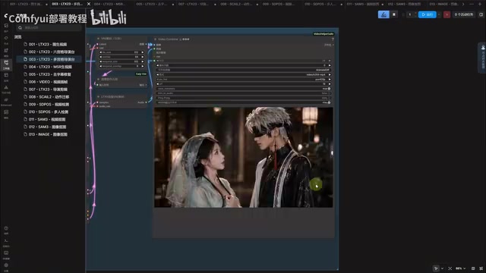486x273 pixels.
Task: Decrease tile_size value with left arrow
Action: [x=101, y=52]
